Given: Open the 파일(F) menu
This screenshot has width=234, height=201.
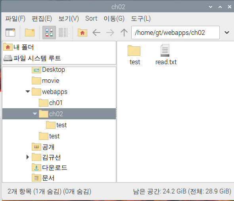Looking at the screenshot, I should point(15,19).
